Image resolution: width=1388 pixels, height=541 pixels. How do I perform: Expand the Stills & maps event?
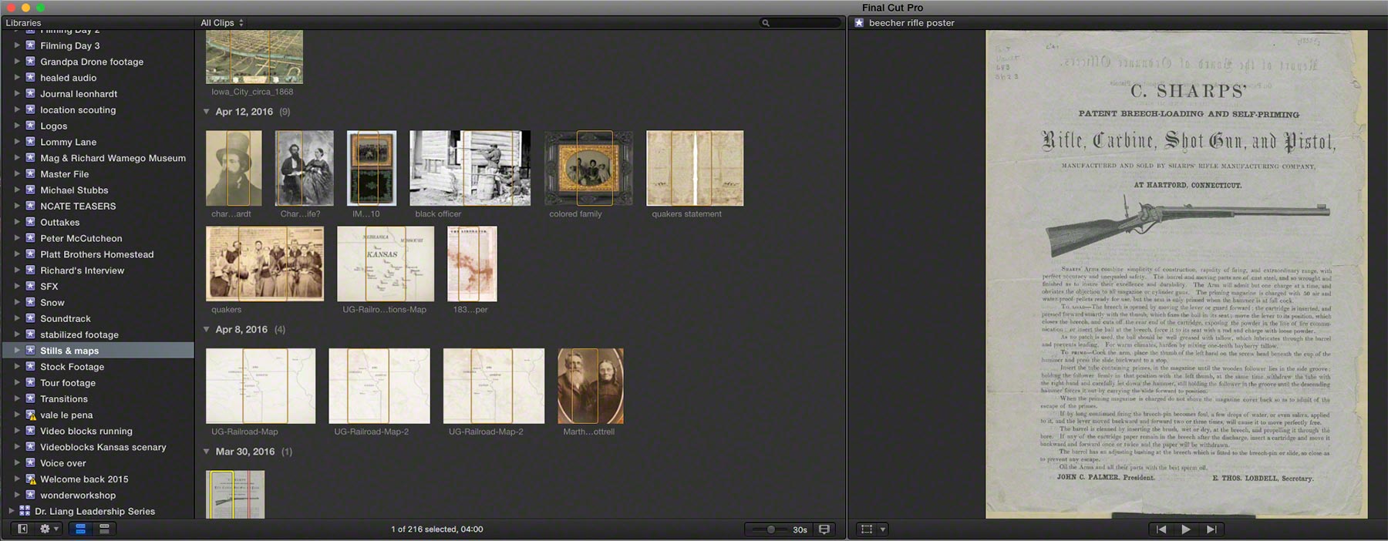[17, 351]
